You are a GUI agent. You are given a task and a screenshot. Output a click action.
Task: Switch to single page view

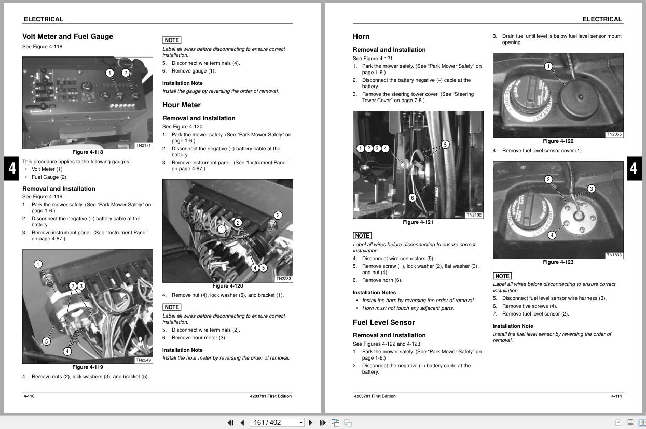(618, 423)
